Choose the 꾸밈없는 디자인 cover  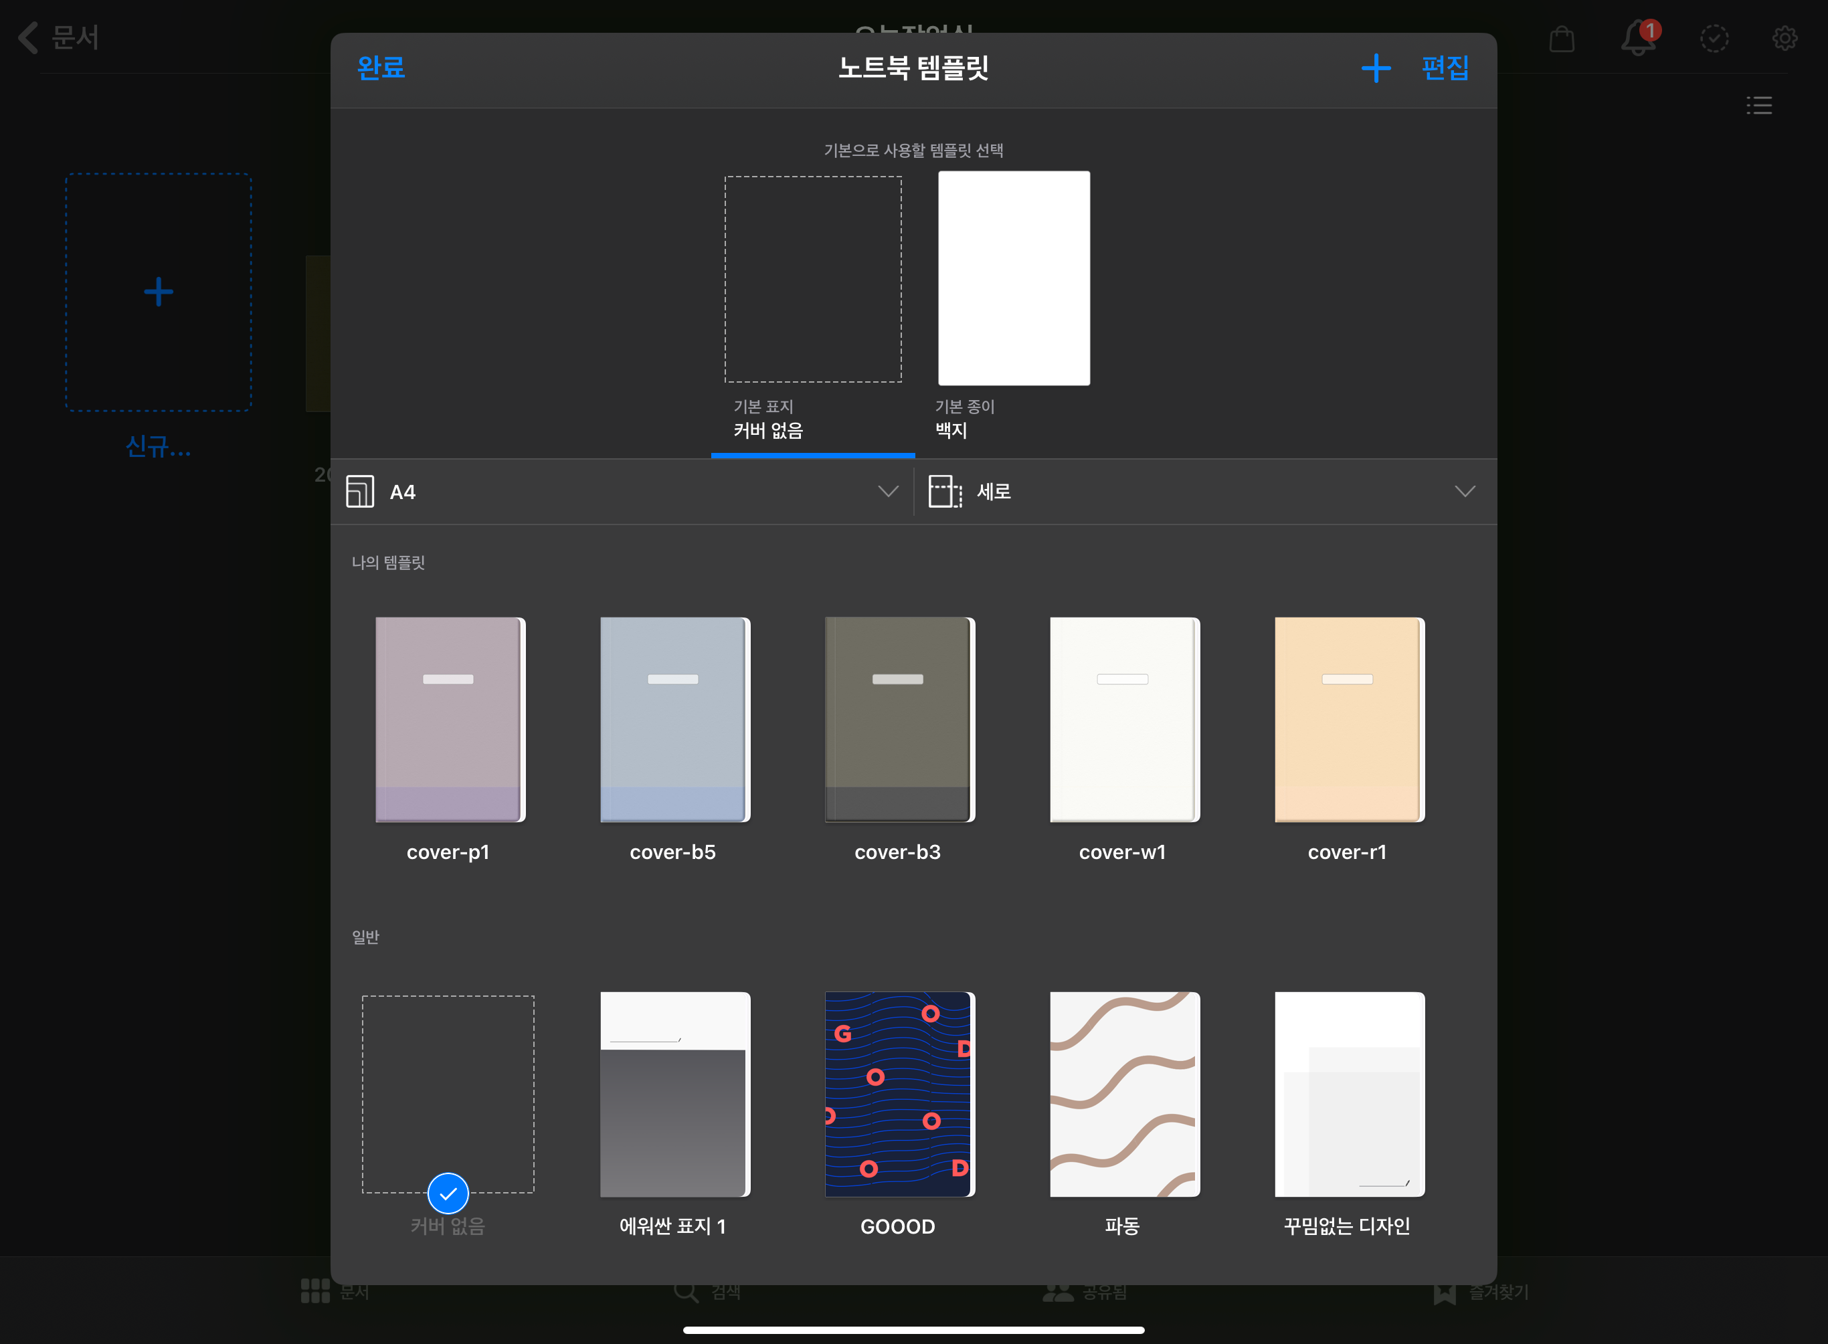coord(1350,1094)
